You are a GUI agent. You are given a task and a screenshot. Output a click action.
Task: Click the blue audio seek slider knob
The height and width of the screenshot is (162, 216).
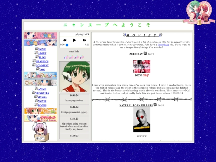pos(67,45)
